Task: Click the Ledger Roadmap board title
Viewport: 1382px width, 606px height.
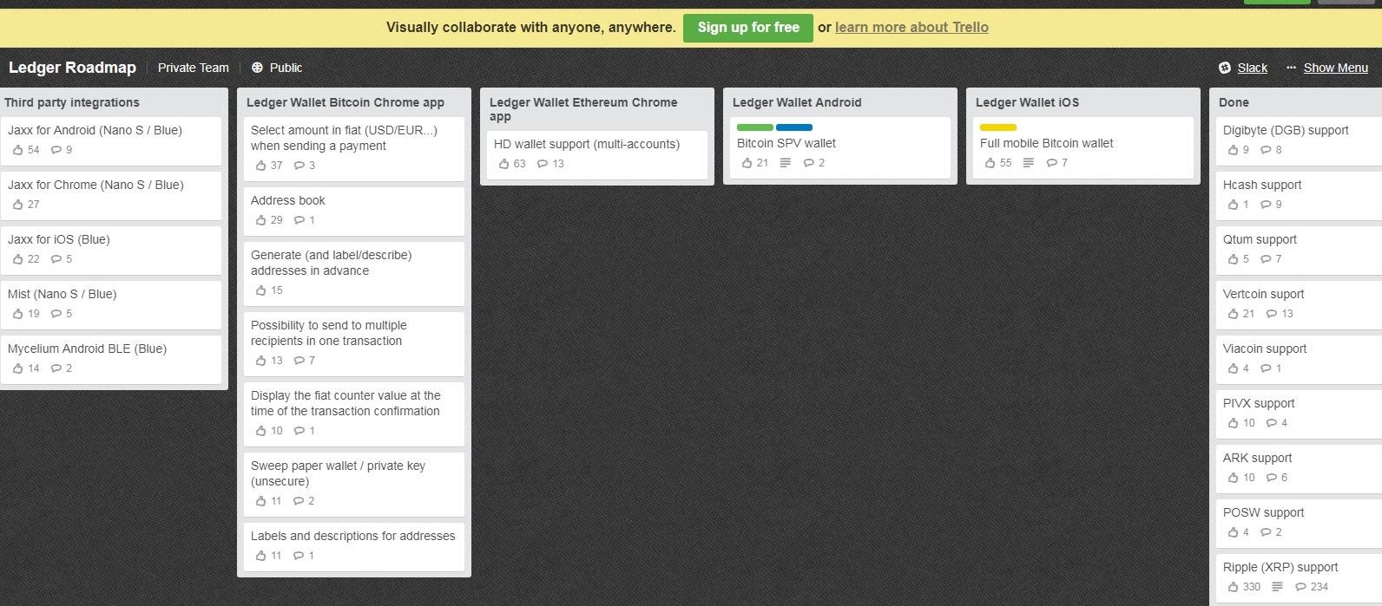Action: 72,68
